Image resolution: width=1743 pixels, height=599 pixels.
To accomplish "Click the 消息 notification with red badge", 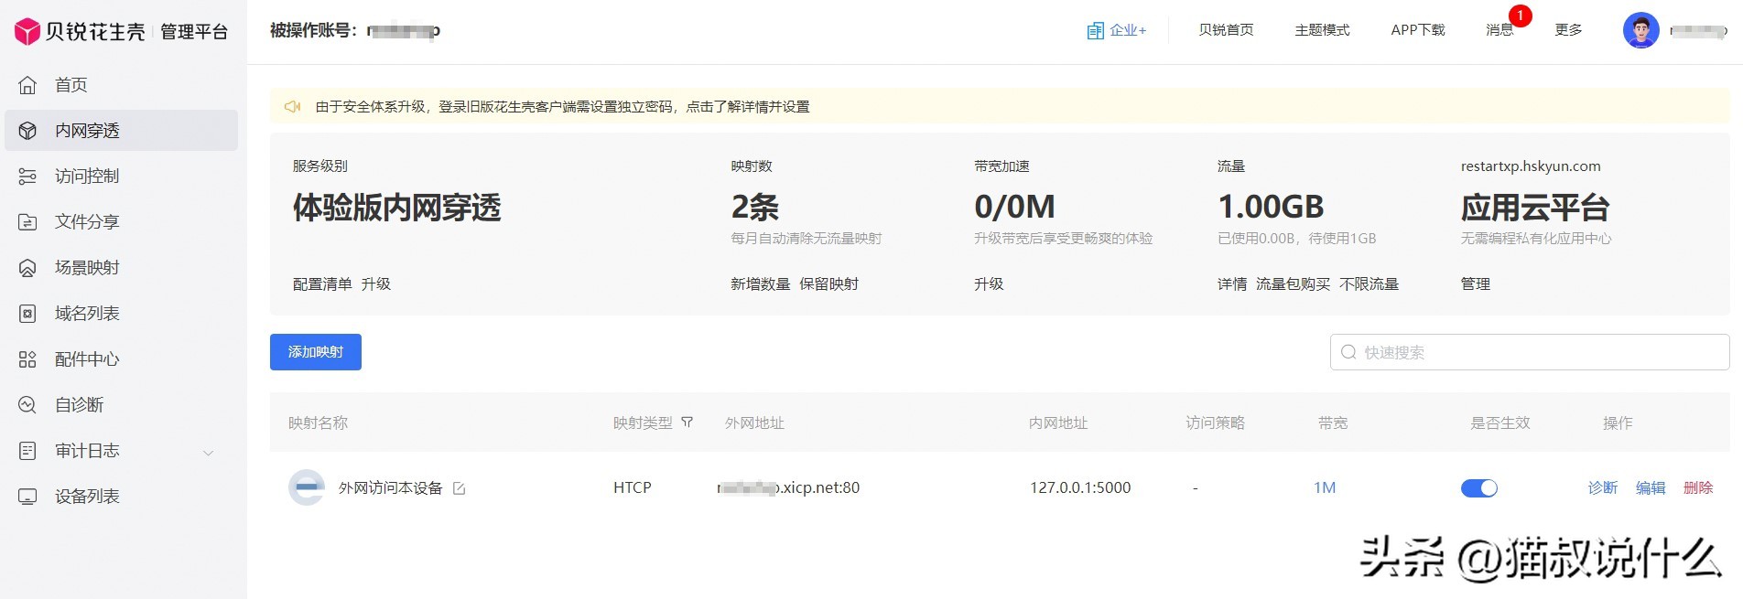I will pos(1499,30).
